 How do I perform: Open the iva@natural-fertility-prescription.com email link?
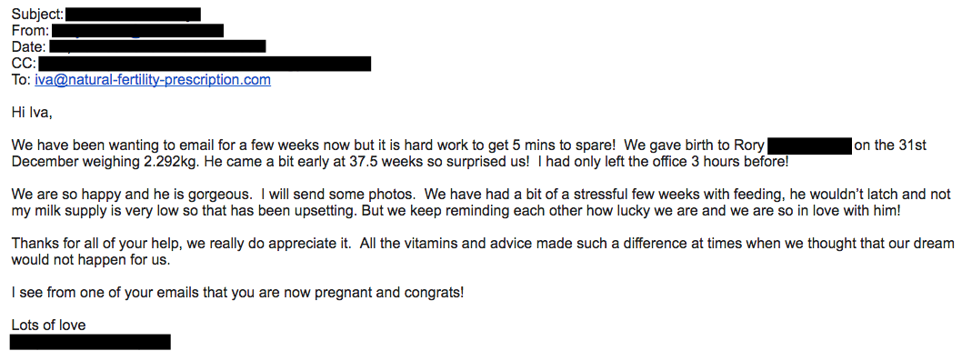[x=153, y=80]
